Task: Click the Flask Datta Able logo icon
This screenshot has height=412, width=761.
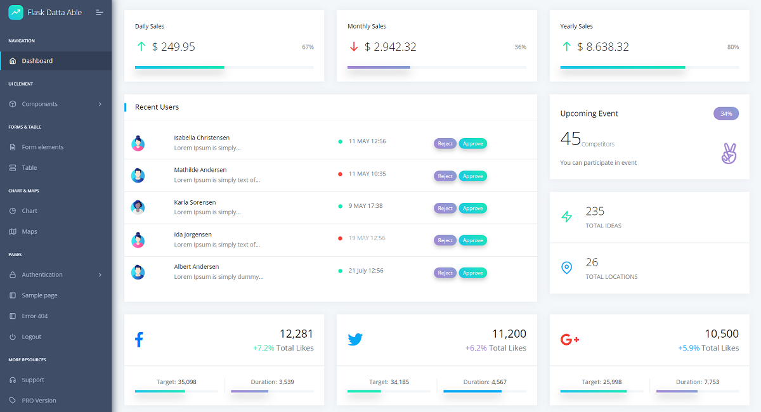Action: pos(16,12)
